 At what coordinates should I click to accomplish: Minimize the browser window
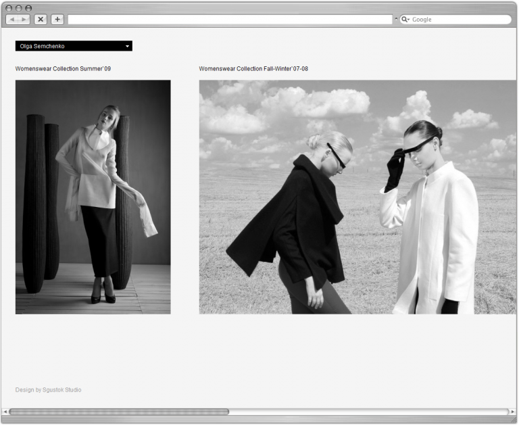click(19, 8)
